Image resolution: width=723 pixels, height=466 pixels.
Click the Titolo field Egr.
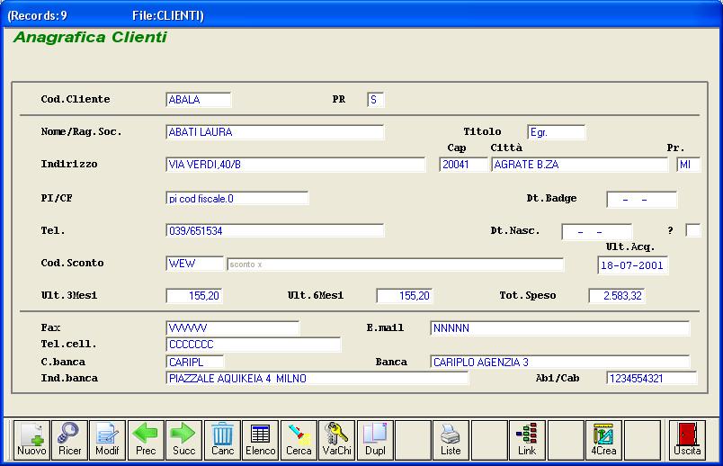click(556, 132)
